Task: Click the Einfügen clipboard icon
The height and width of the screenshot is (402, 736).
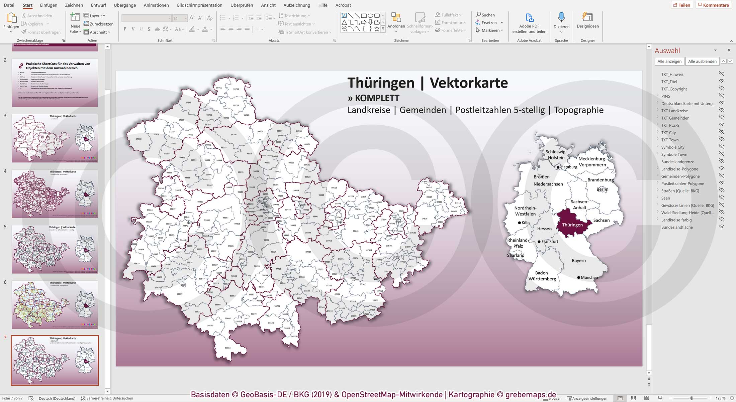Action: [x=11, y=18]
